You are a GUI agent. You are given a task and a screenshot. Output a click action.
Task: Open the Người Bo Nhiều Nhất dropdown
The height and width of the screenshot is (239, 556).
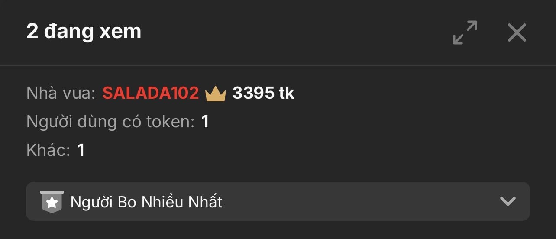[278, 201]
